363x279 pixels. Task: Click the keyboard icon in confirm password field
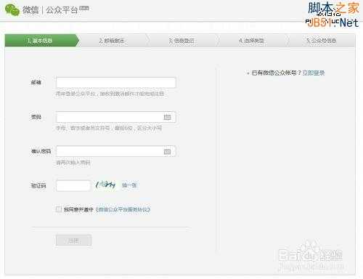click(167, 152)
